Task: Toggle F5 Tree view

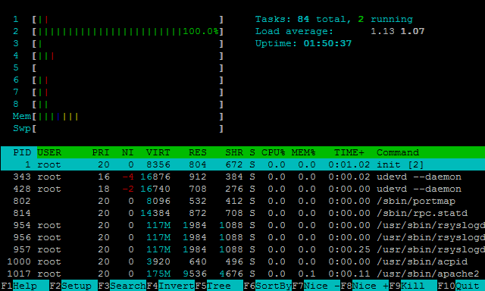Action: click(219, 286)
